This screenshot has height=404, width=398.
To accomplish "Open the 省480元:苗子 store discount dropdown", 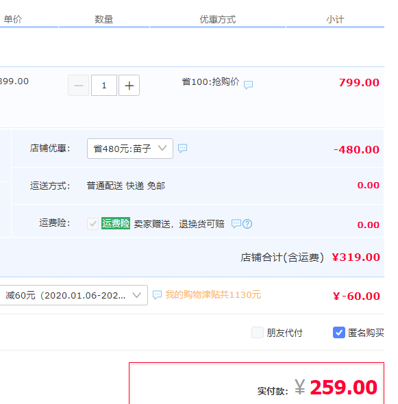I will click(x=130, y=149).
